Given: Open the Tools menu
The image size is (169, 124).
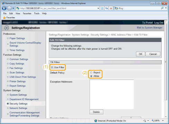Looking at the screenshot, I should tap(37, 13).
